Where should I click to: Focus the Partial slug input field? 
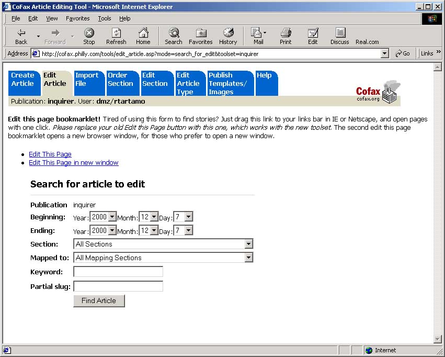click(118, 286)
